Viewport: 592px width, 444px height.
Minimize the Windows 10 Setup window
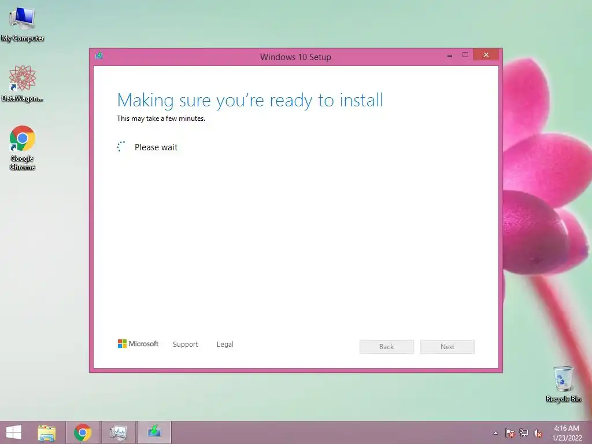coord(450,55)
